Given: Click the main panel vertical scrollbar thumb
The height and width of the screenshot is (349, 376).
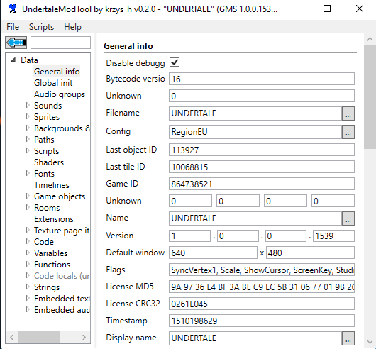Looking at the screenshot, I should [x=370, y=97].
